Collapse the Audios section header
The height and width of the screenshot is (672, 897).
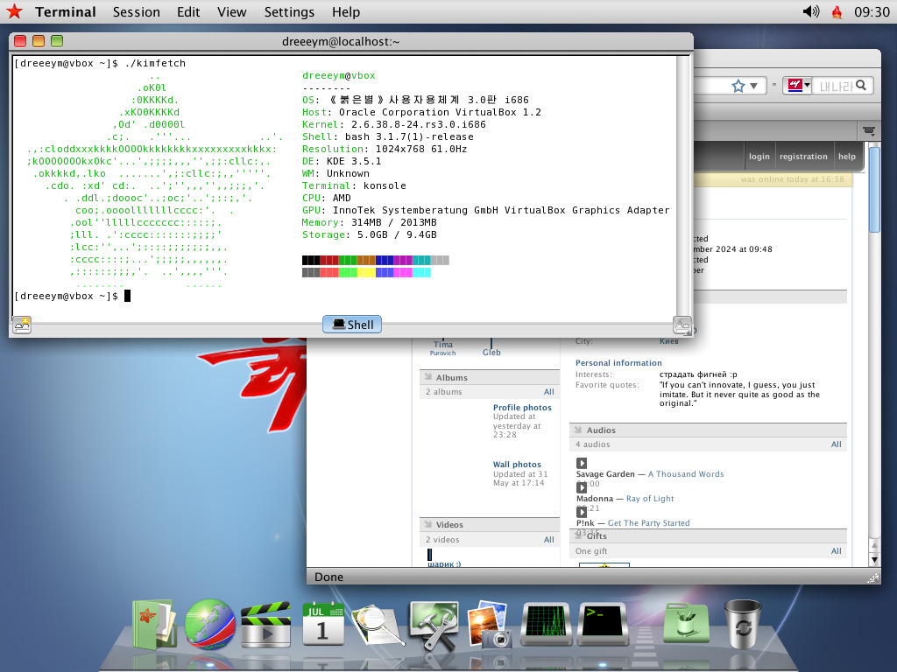pyautogui.click(x=578, y=430)
